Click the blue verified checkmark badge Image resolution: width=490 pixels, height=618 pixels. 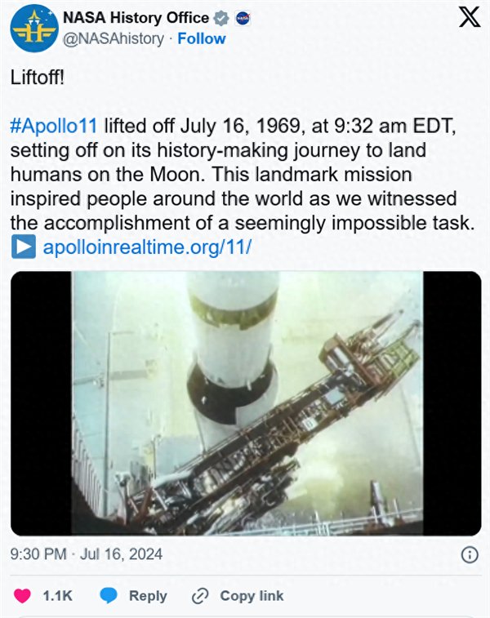220,18
